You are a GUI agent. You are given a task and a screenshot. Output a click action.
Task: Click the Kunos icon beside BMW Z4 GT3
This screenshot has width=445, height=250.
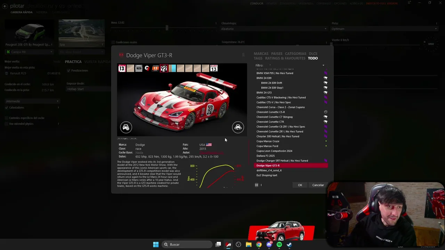(326, 93)
